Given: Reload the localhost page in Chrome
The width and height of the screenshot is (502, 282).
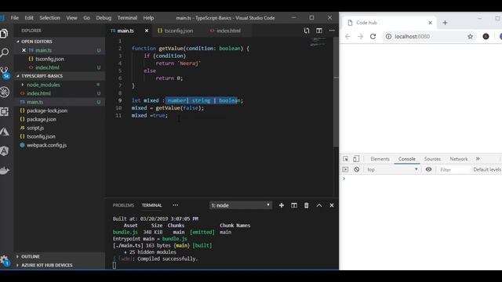Looking at the screenshot, I should click(x=373, y=37).
